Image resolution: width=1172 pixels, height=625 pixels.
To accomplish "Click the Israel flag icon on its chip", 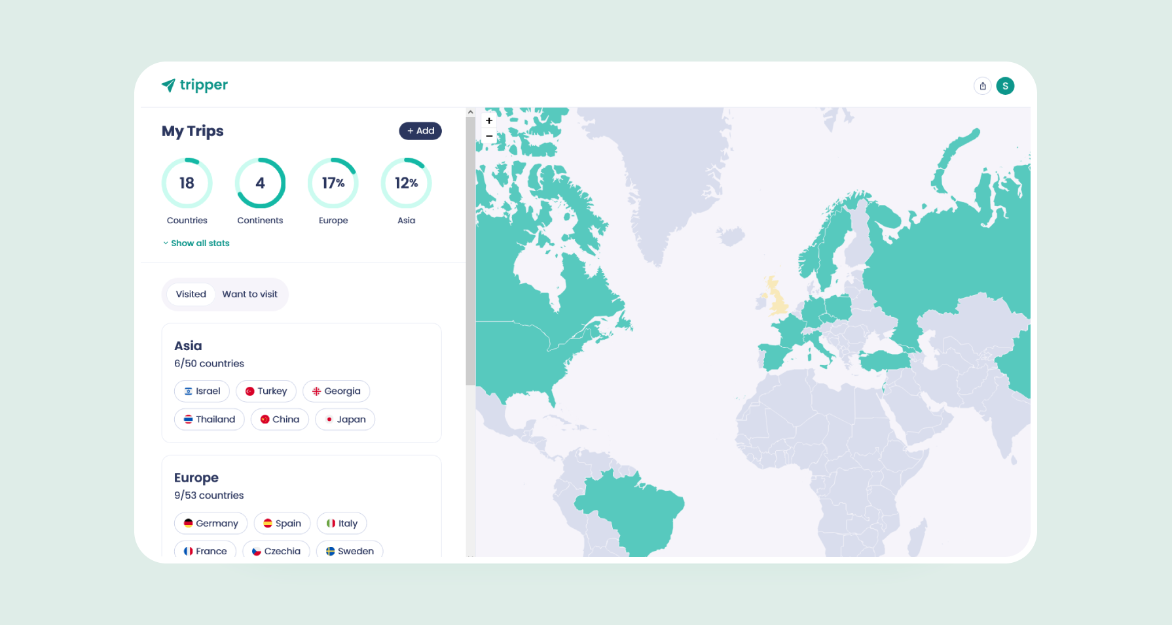I will click(x=189, y=391).
